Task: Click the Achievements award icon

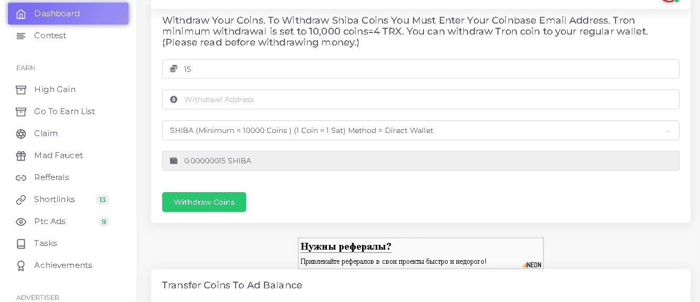Action: point(21,265)
